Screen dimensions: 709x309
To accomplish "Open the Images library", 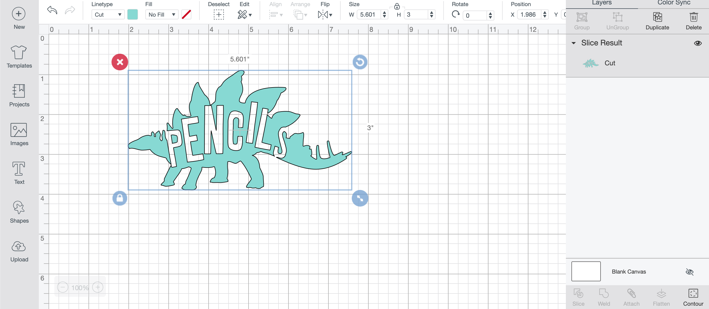I will (19, 135).
